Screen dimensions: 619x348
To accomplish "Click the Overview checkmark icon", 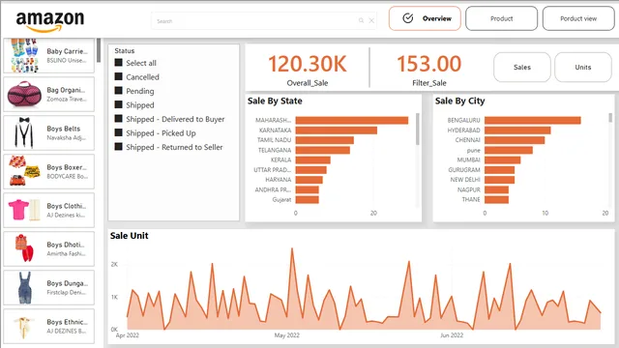I will tap(408, 18).
